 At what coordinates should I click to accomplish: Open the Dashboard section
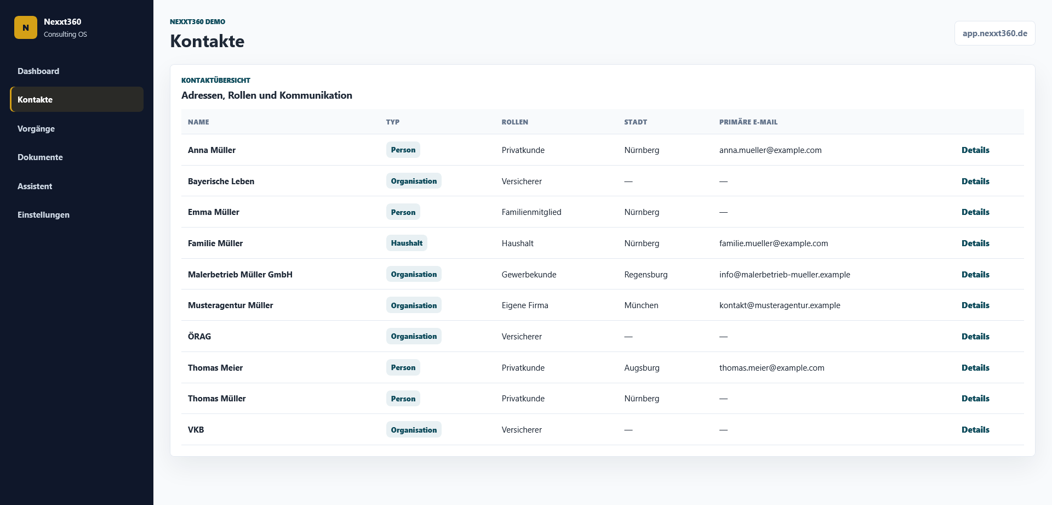coord(77,71)
